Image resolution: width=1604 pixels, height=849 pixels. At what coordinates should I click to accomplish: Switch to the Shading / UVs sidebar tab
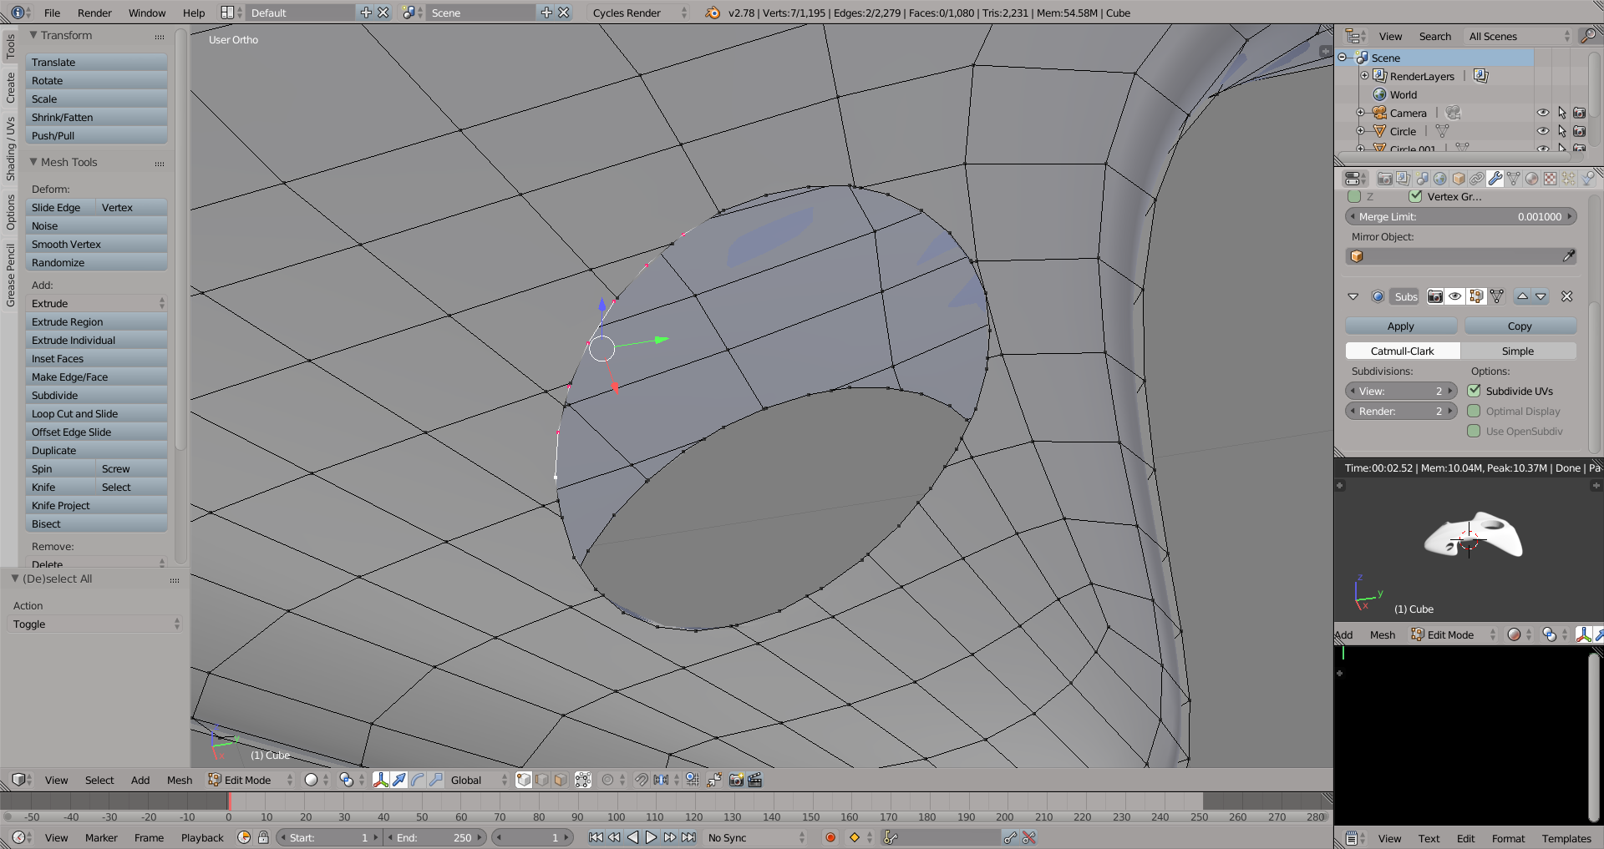pyautogui.click(x=10, y=149)
